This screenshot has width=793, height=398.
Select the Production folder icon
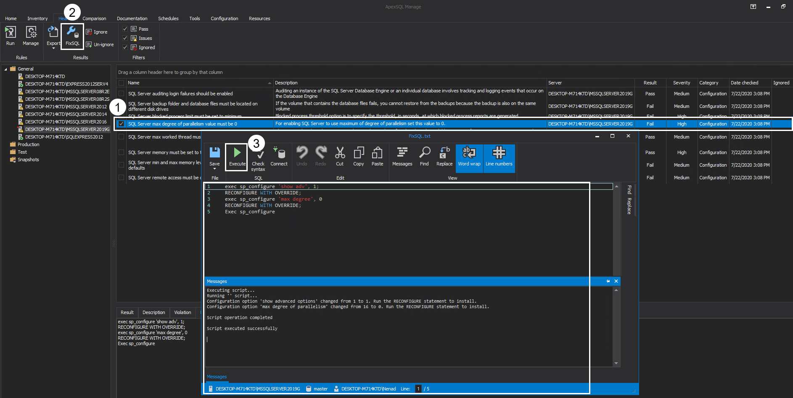pyautogui.click(x=13, y=144)
